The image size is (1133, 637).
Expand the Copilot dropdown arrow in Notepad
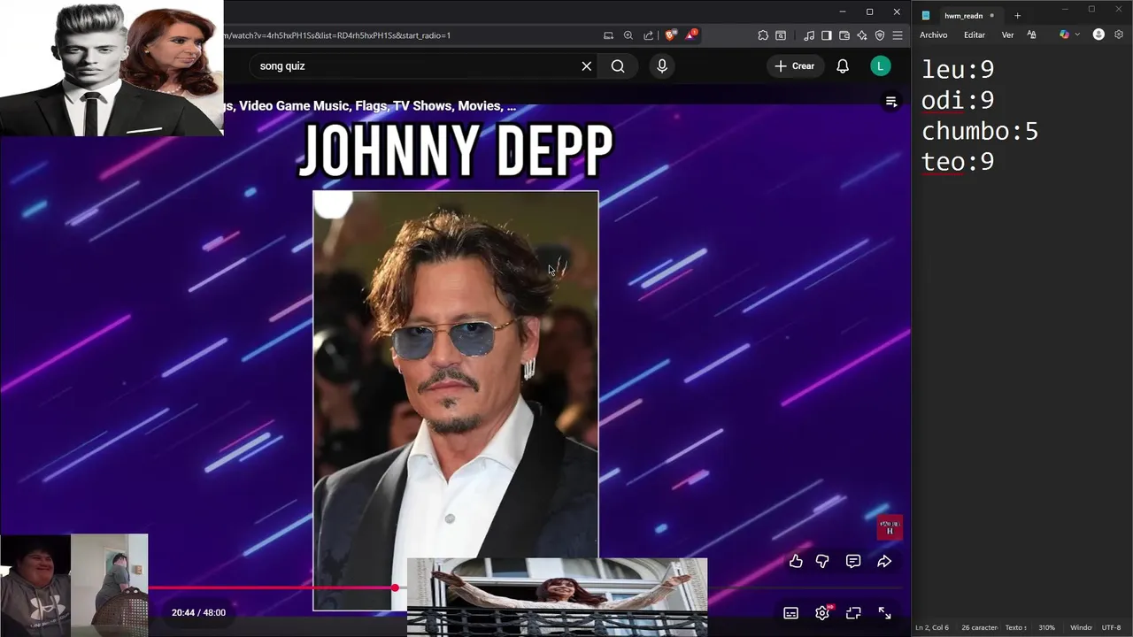(x=1077, y=35)
